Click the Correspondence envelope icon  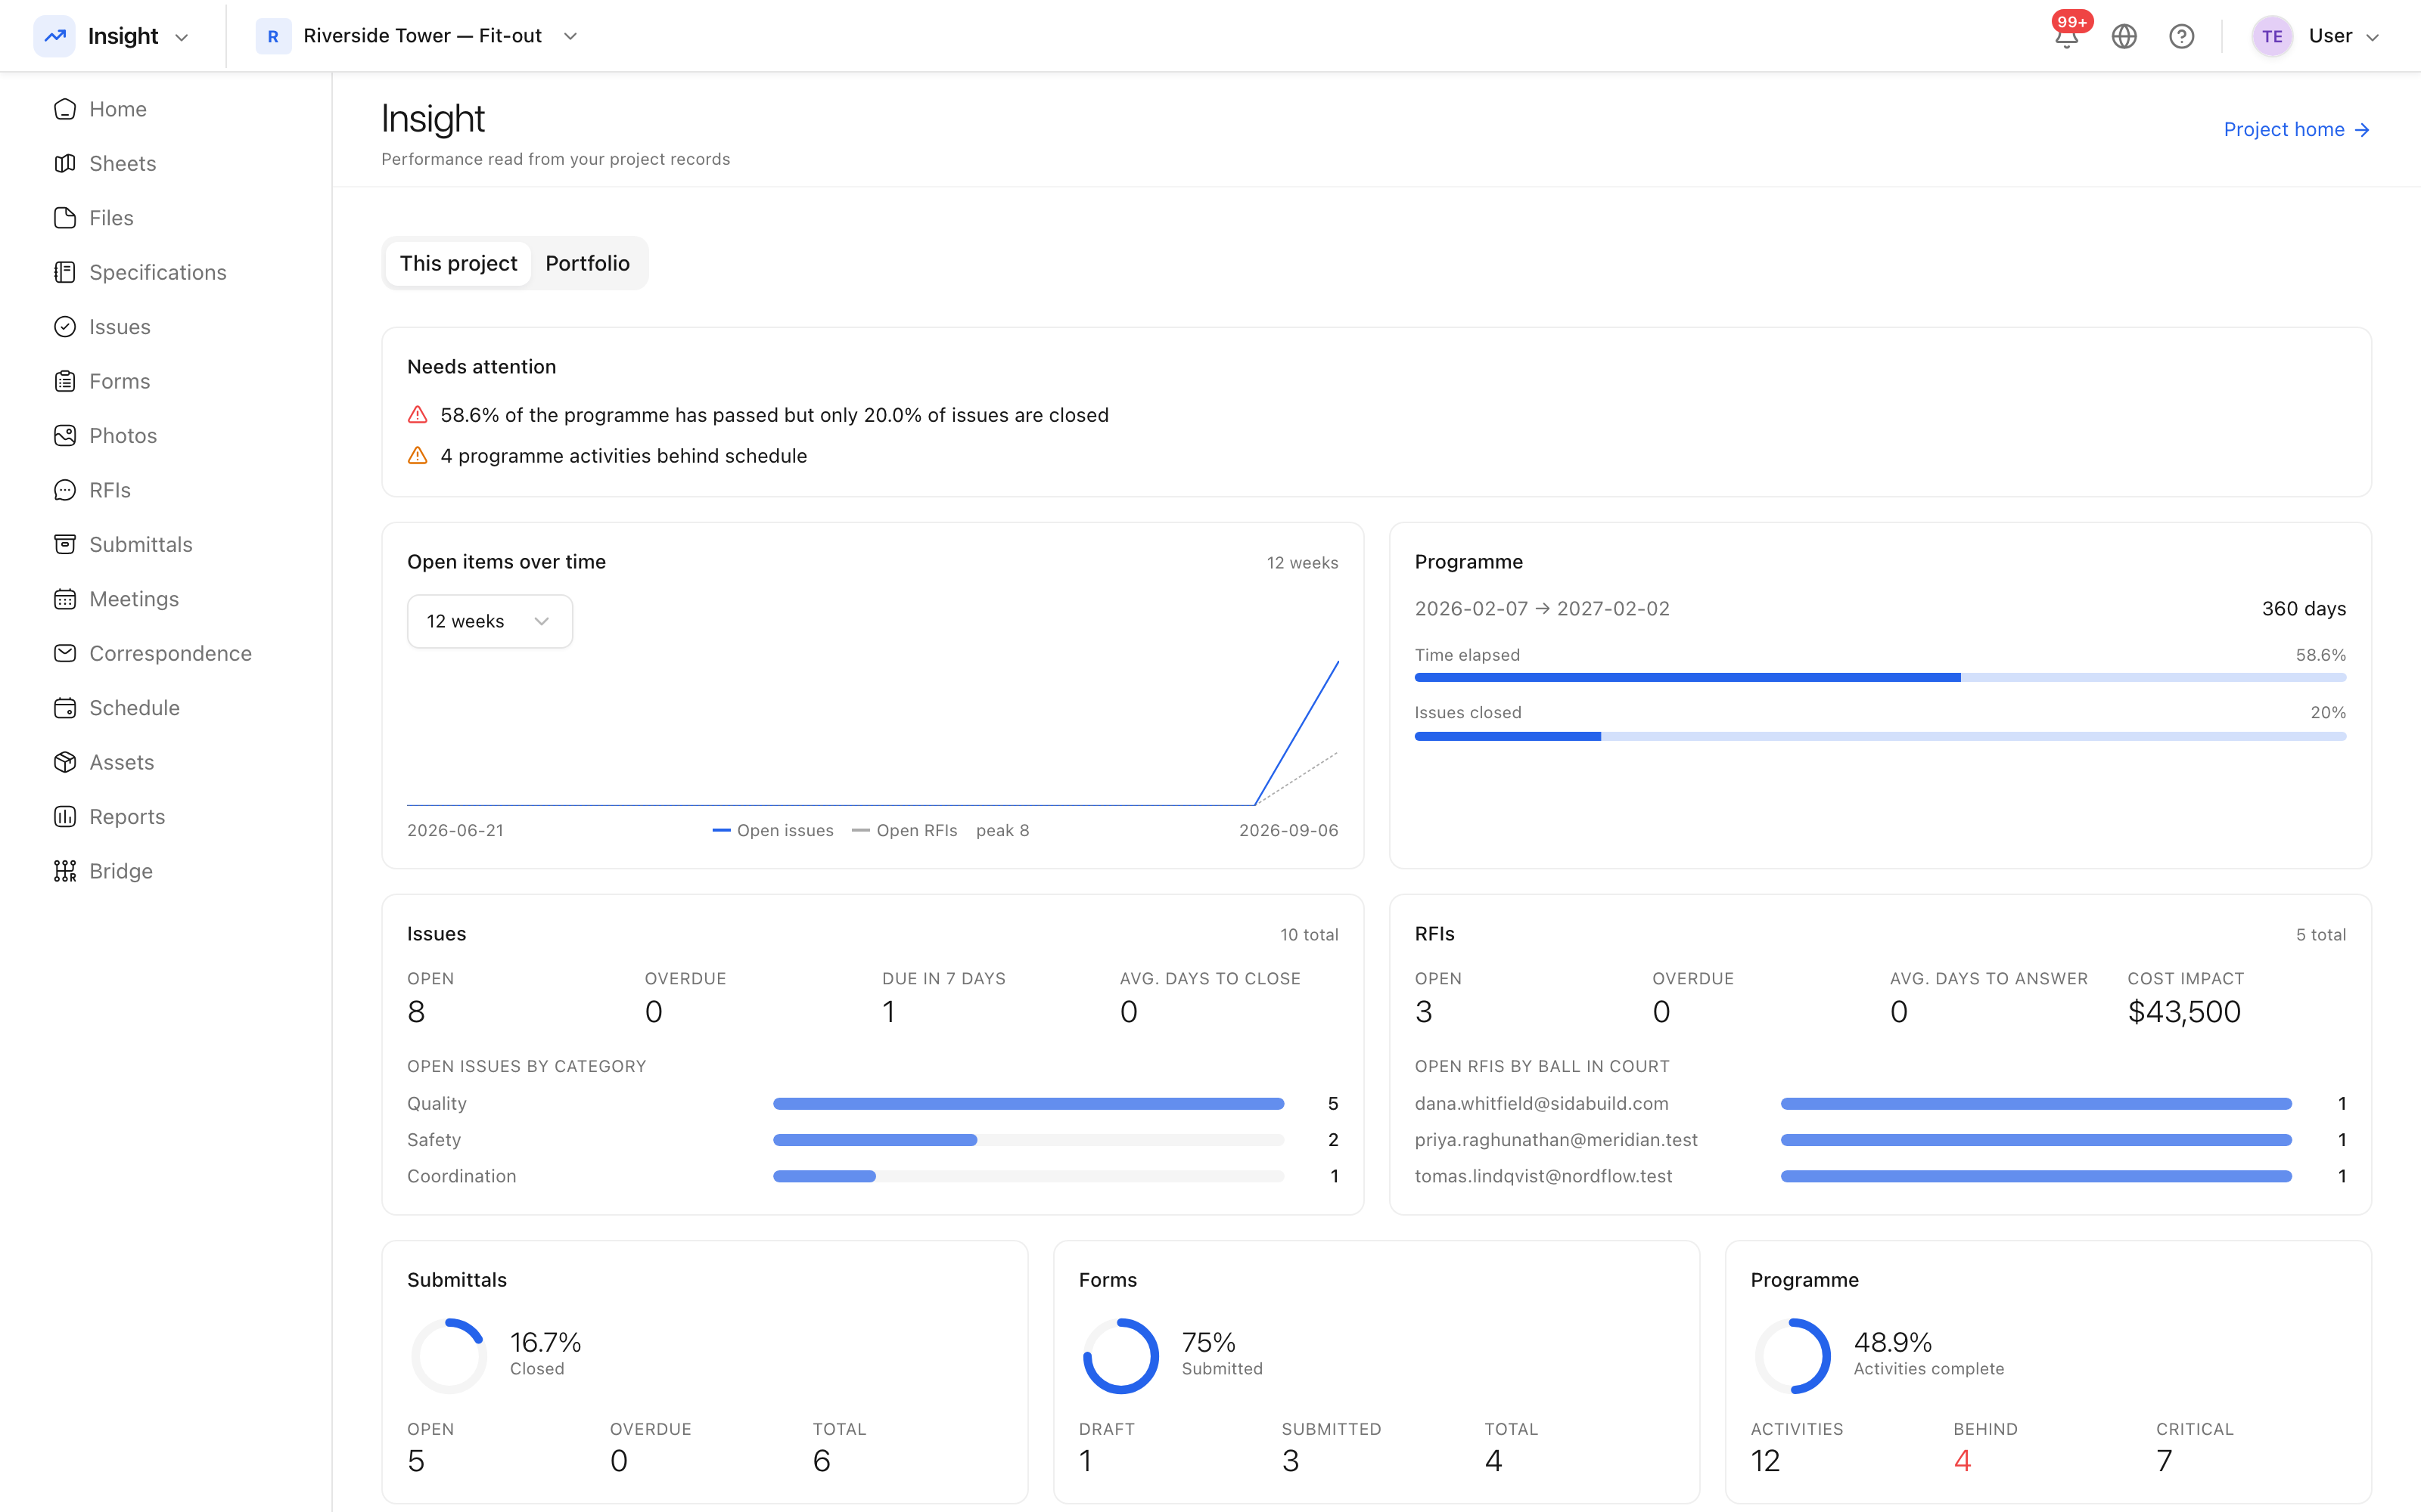(65, 653)
